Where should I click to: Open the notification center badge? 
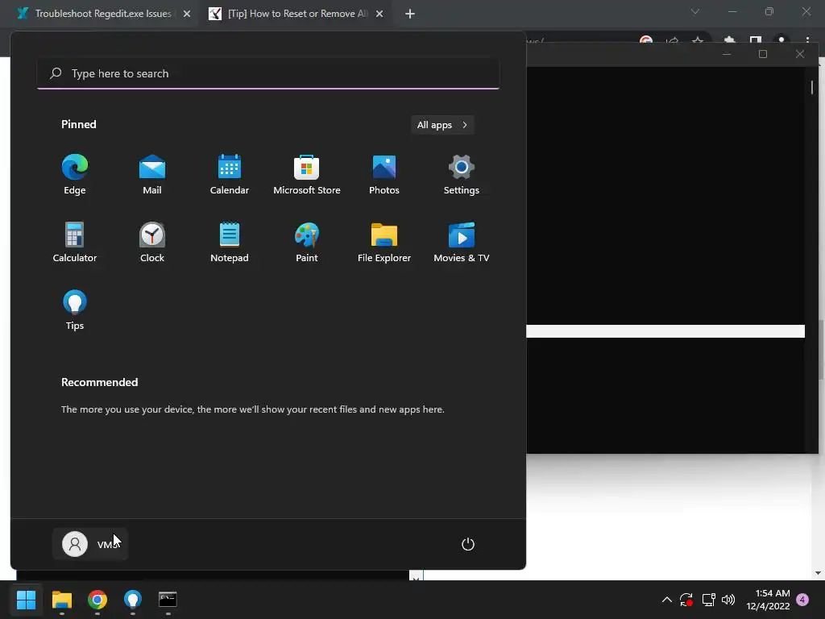[803, 600]
